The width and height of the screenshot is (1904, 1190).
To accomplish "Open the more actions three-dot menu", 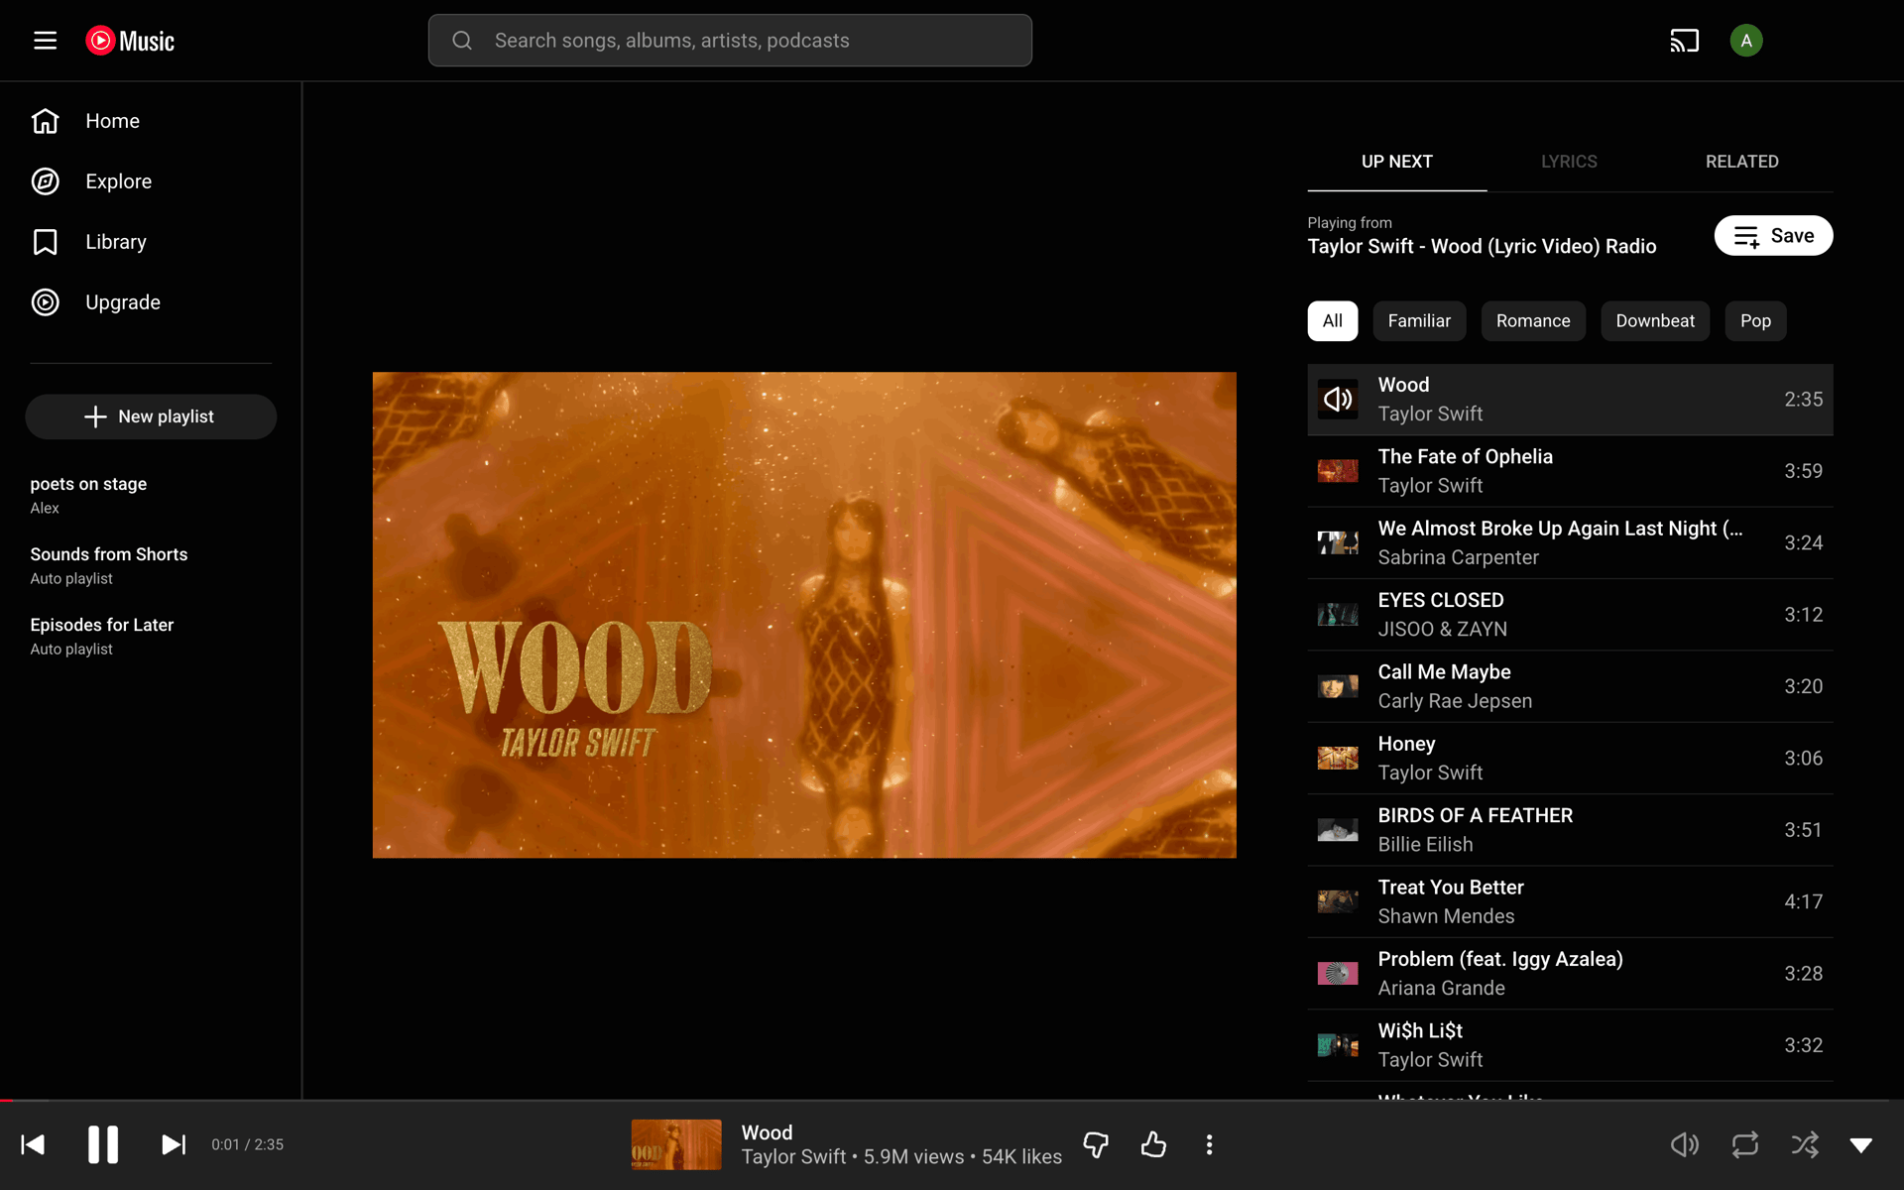I will pos(1209,1144).
